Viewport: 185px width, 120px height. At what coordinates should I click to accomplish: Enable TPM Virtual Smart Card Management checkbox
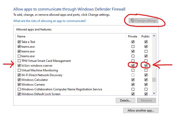[x=19, y=61]
